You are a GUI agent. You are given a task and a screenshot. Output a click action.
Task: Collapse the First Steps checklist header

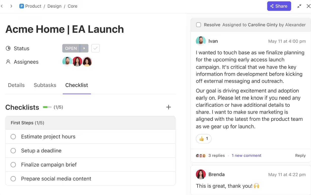[x=90, y=123]
